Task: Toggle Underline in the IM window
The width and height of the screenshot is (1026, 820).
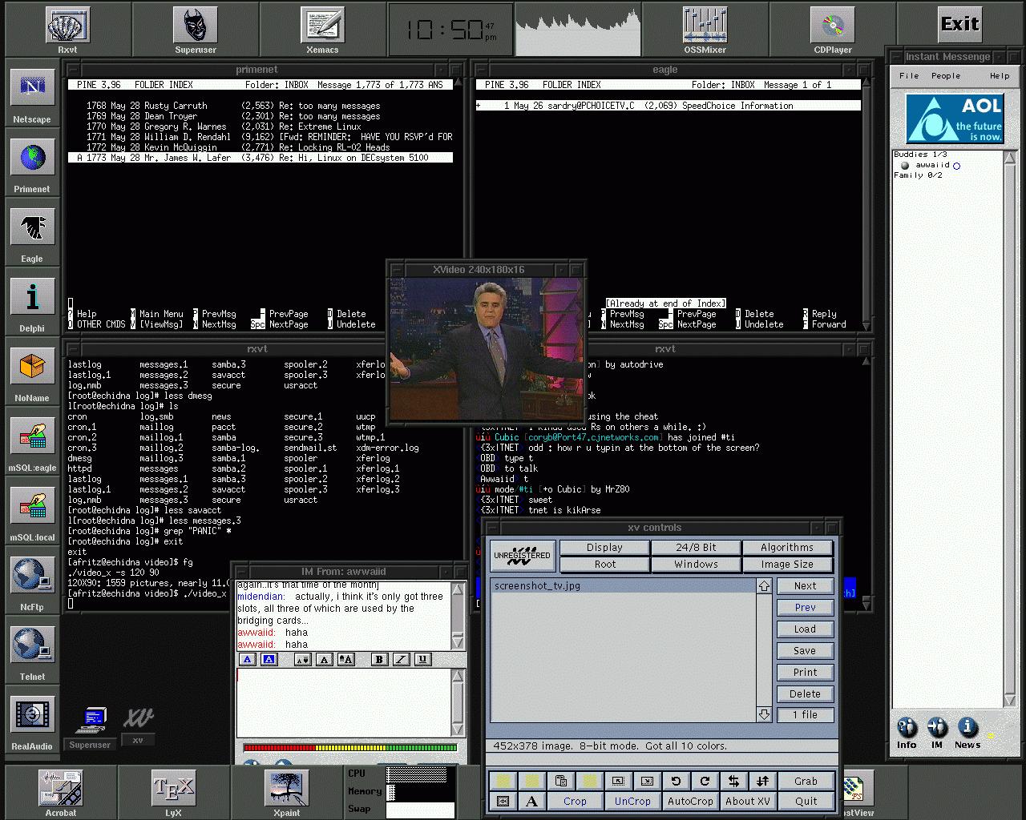Action: click(x=422, y=659)
